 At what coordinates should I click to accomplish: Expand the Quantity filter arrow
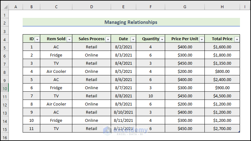tap(162, 39)
